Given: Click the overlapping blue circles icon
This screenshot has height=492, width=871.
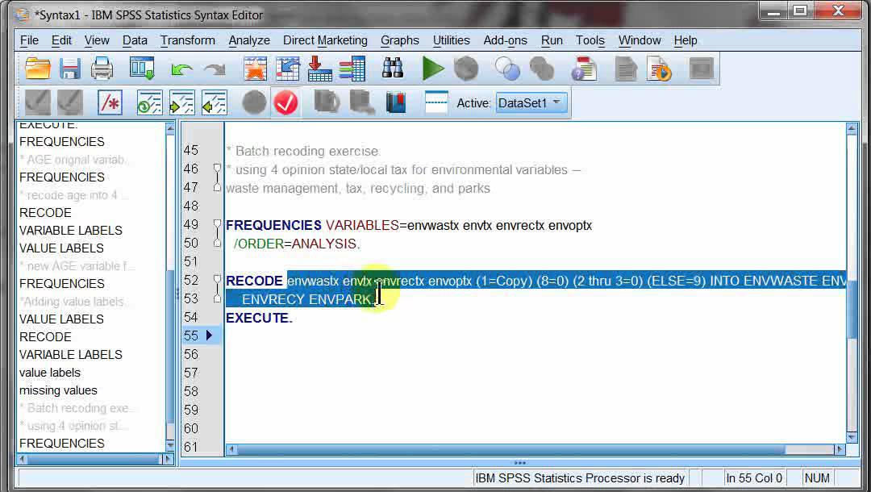Looking at the screenshot, I should coord(507,69).
